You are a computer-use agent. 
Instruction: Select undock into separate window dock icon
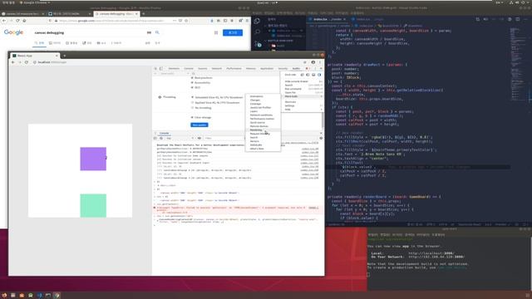[303, 75]
